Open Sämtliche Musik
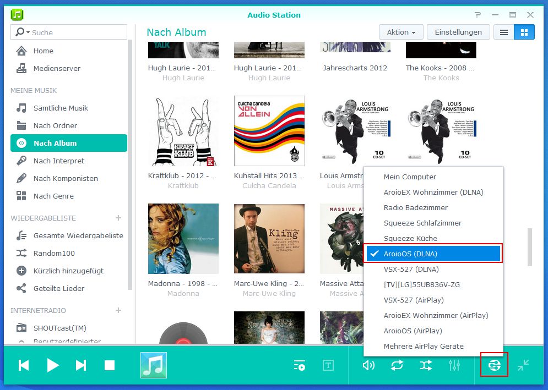The height and width of the screenshot is (390, 548). (x=69, y=108)
